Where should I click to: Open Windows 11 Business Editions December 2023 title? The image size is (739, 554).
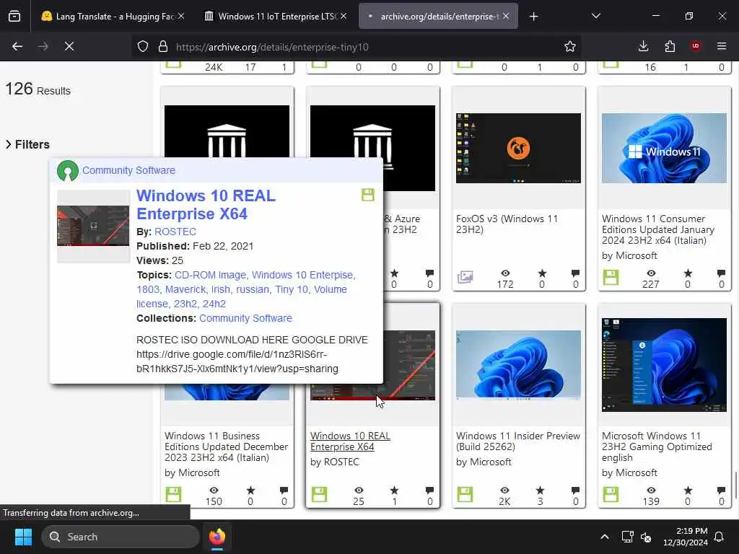click(226, 447)
